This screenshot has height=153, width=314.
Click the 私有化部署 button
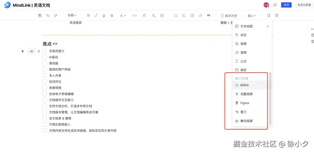(304, 5)
